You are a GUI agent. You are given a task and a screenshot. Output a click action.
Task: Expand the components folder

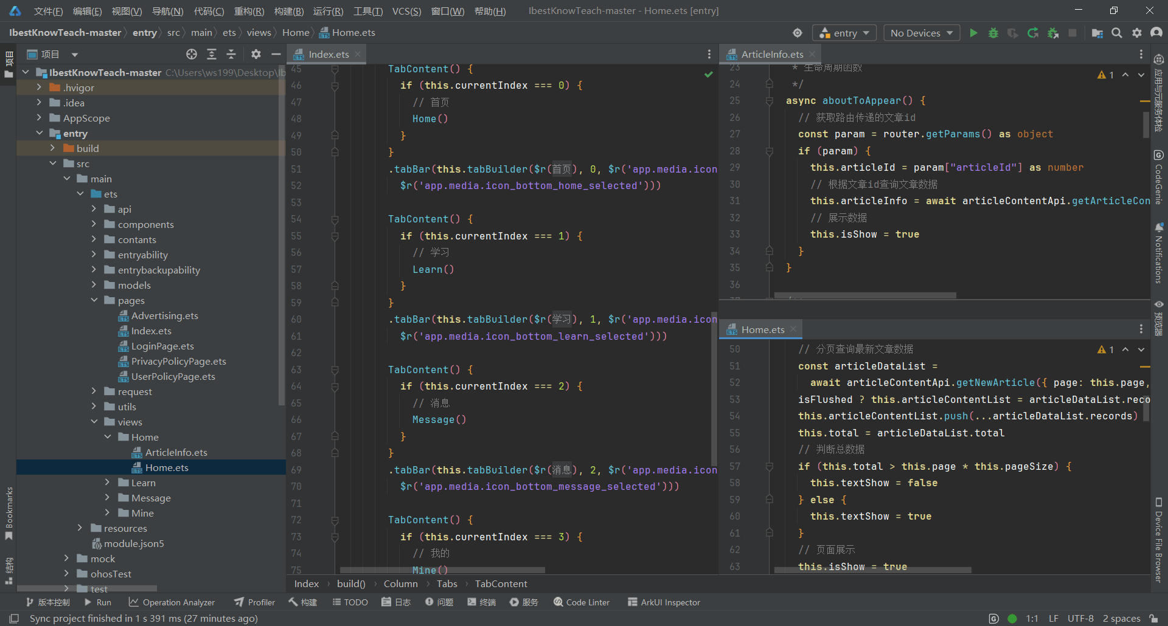(x=94, y=224)
